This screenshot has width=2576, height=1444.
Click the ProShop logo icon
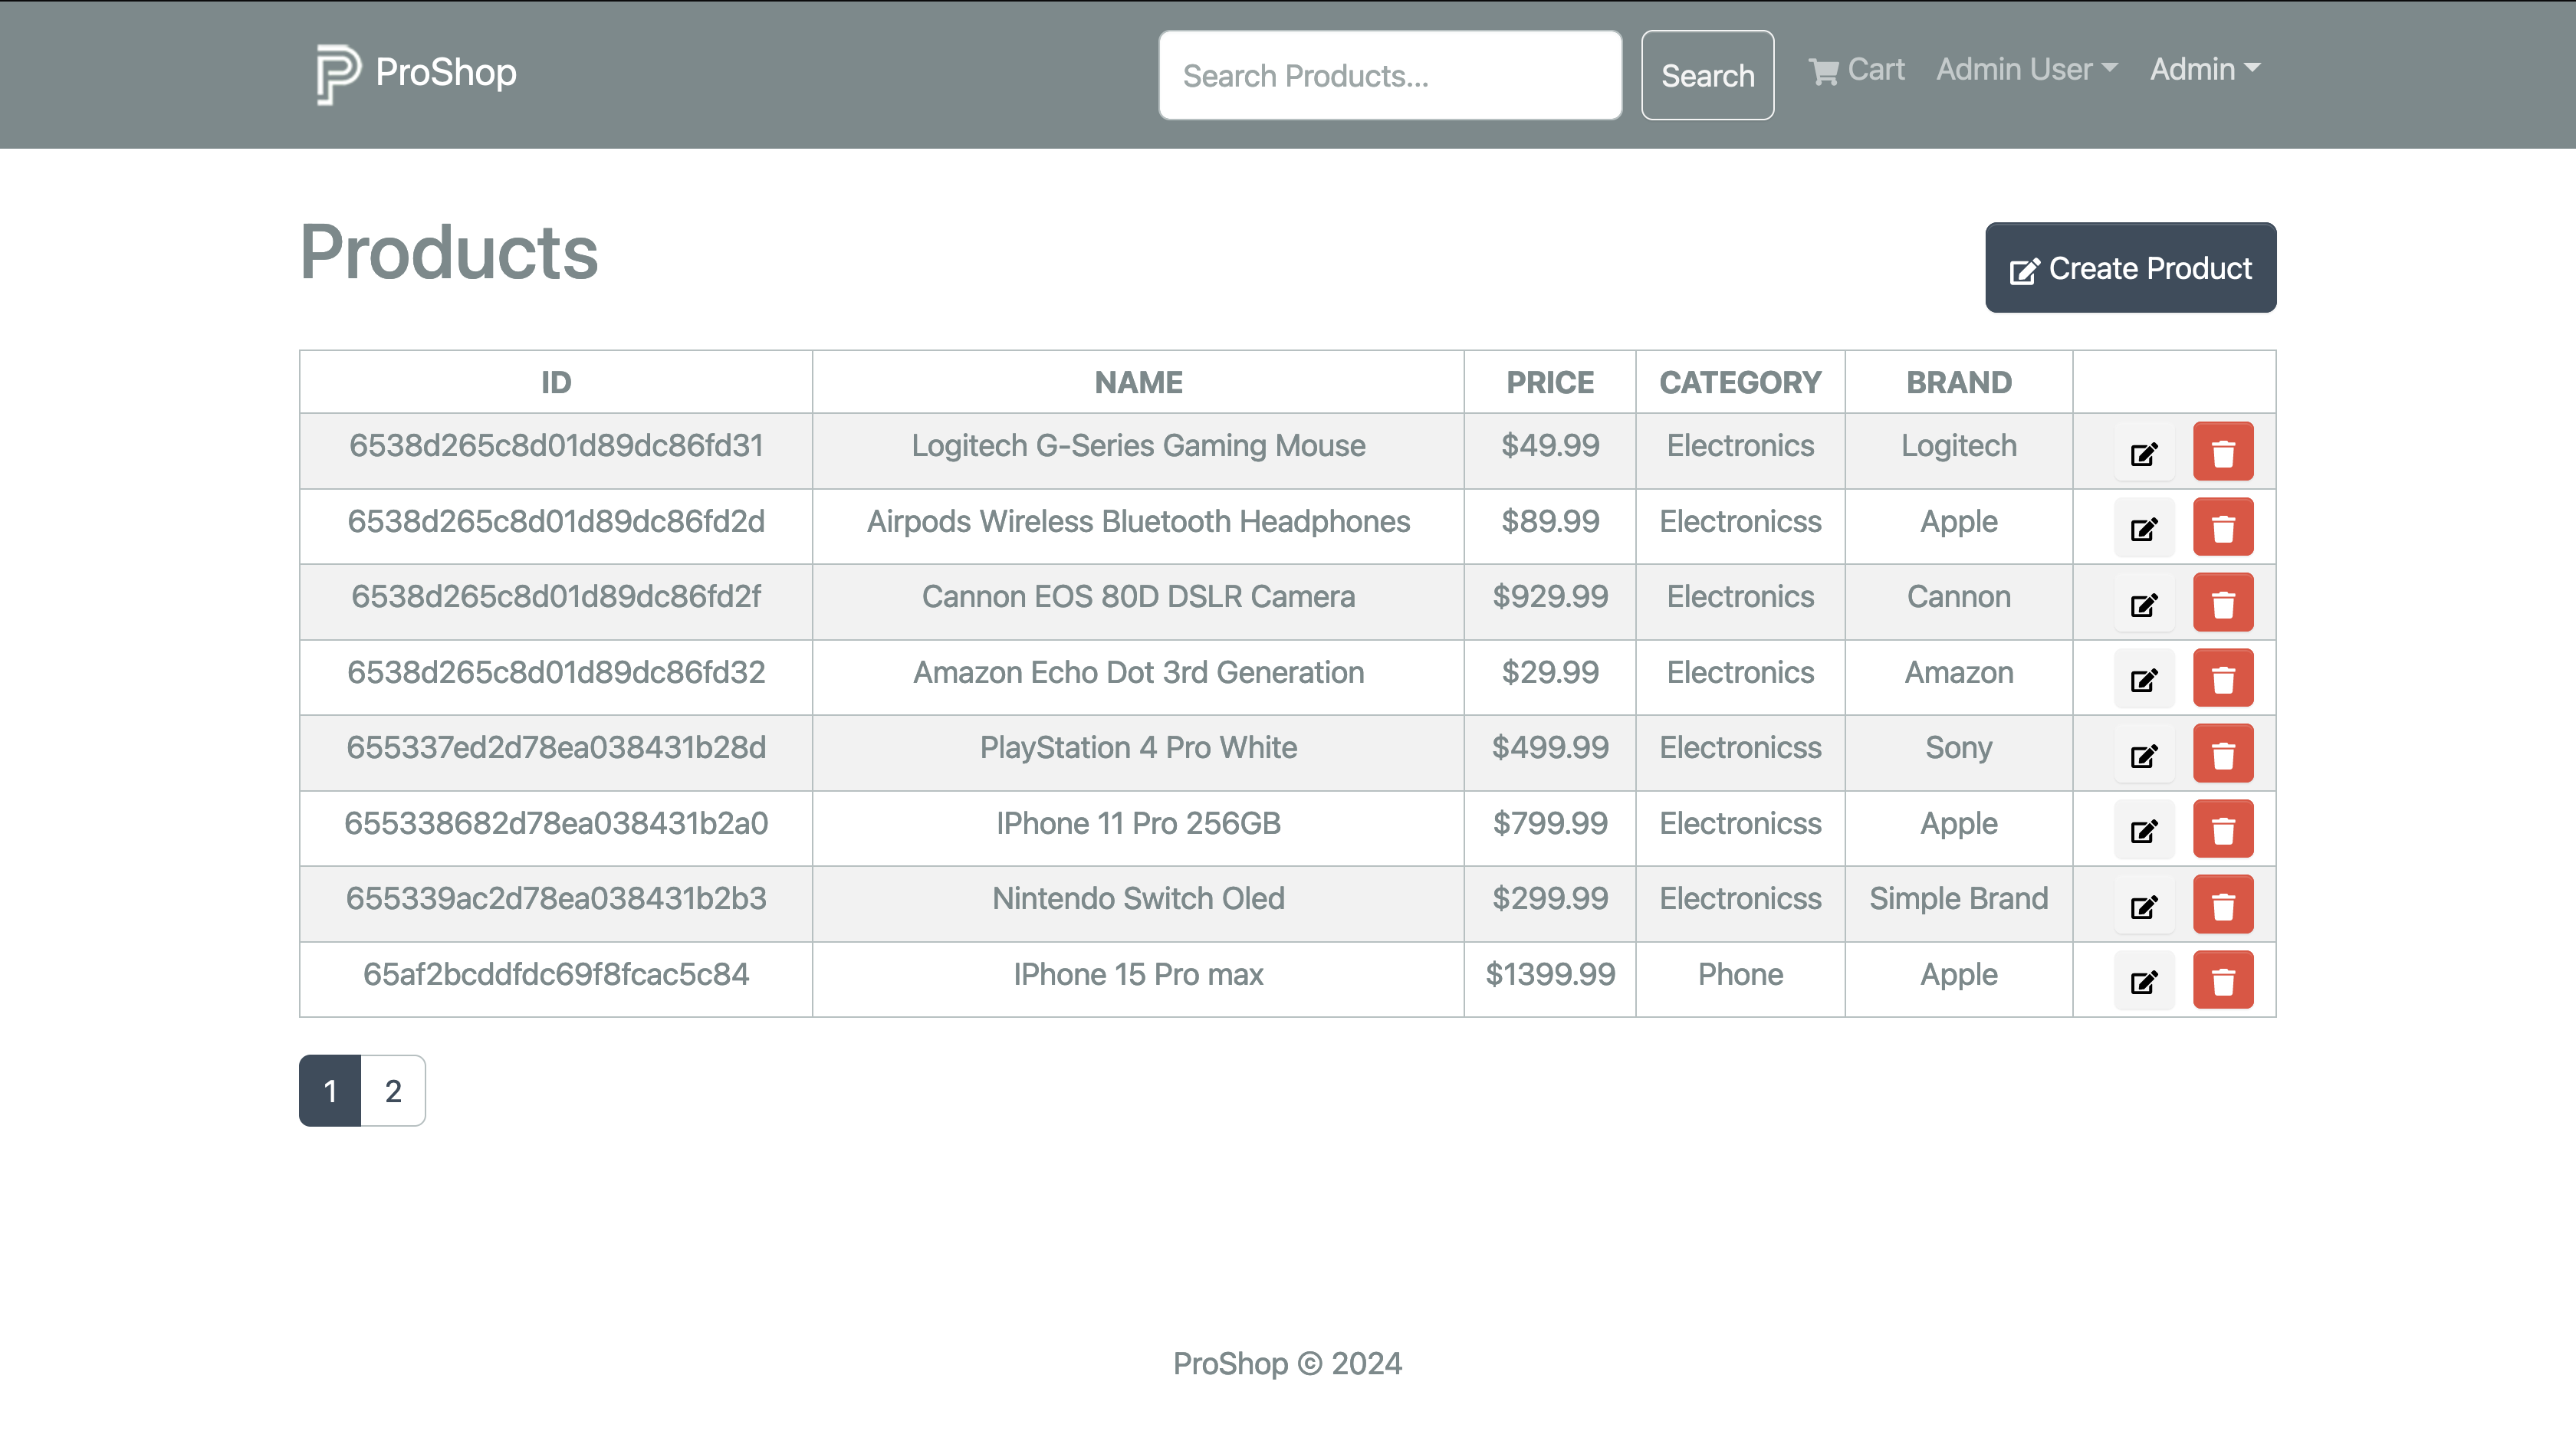tap(337, 73)
